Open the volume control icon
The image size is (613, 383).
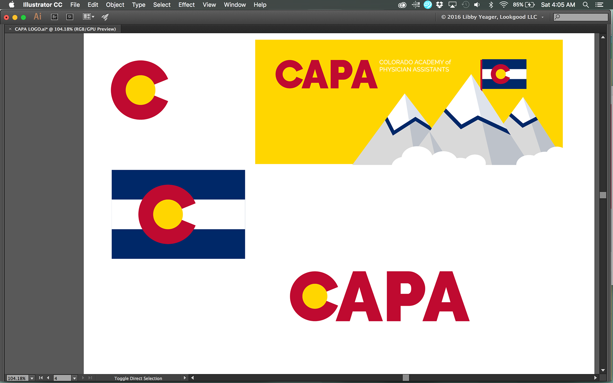477,5
